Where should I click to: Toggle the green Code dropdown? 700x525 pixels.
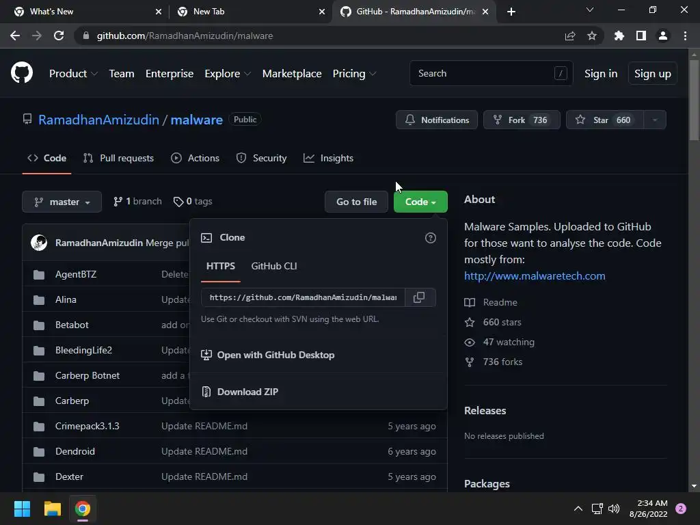click(420, 202)
